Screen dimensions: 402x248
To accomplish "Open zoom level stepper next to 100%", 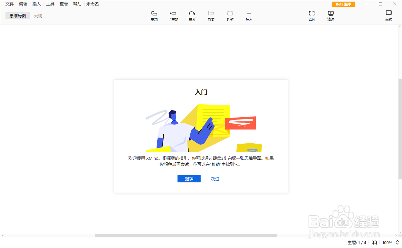I will [x=397, y=243].
